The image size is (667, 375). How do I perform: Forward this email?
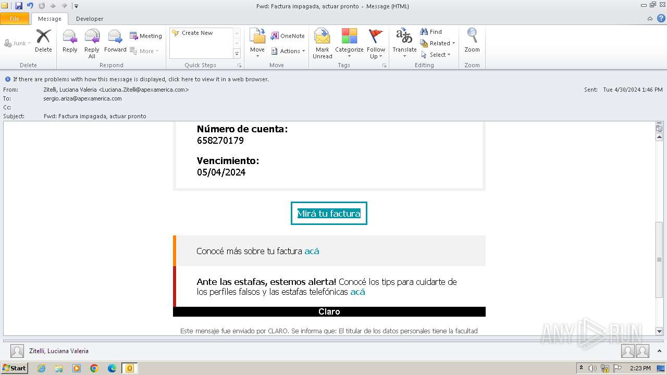click(x=115, y=41)
